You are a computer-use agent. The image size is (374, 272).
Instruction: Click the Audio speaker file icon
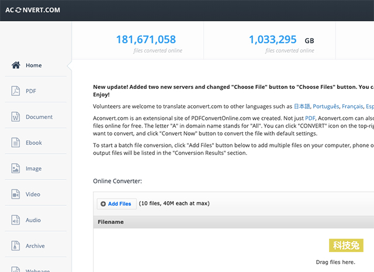tap(16, 220)
